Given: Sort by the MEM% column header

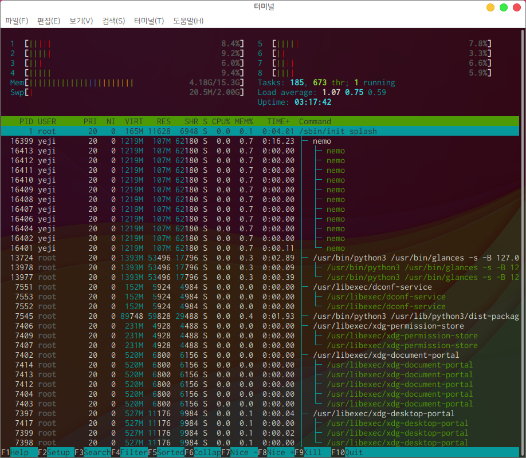Looking at the screenshot, I should click(x=244, y=121).
